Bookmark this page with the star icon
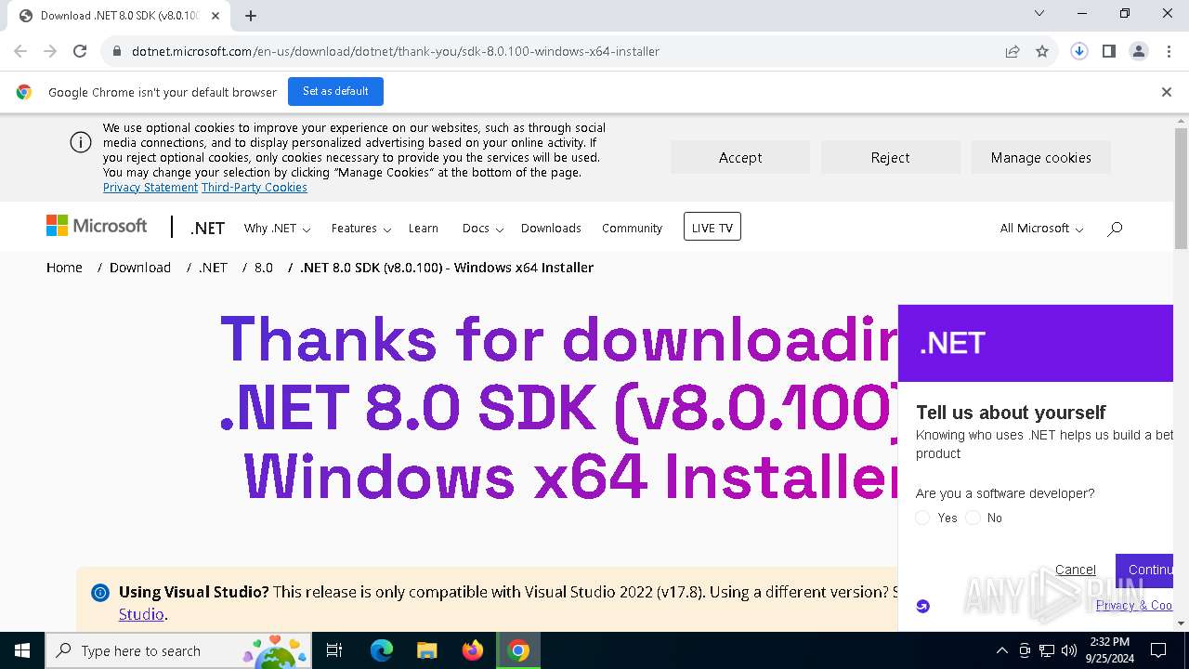 click(x=1042, y=51)
